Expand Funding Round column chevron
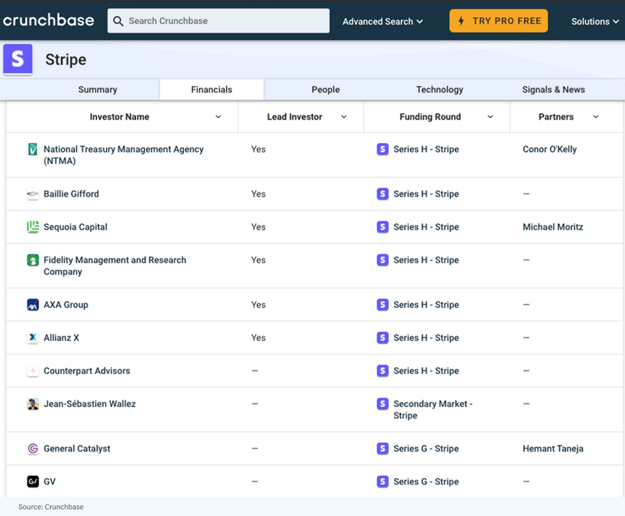Viewport: 625px width, 516px height. 490,117
